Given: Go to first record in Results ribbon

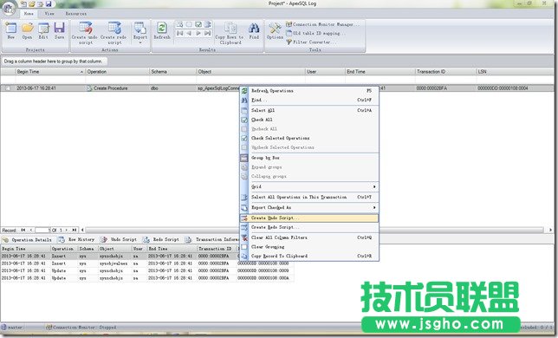Looking at the screenshot, I should coord(179,33).
